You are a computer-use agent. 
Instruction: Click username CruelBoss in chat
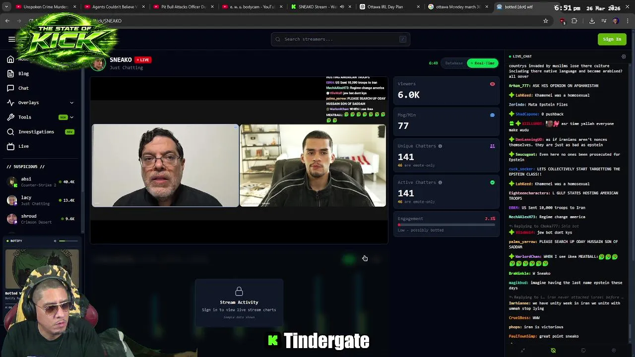pyautogui.click(x=520, y=318)
